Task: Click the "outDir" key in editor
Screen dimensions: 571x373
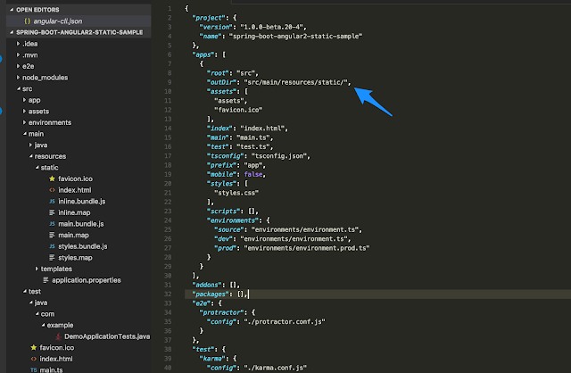Action: 221,82
